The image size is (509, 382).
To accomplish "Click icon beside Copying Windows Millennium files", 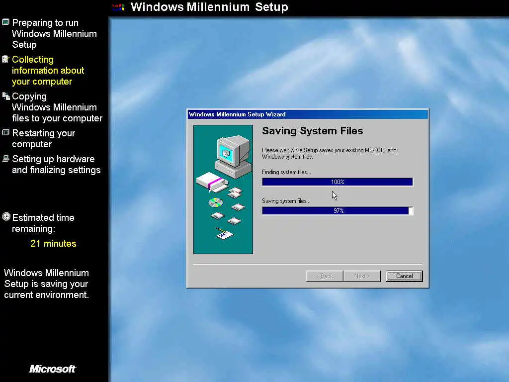I will click(6, 96).
